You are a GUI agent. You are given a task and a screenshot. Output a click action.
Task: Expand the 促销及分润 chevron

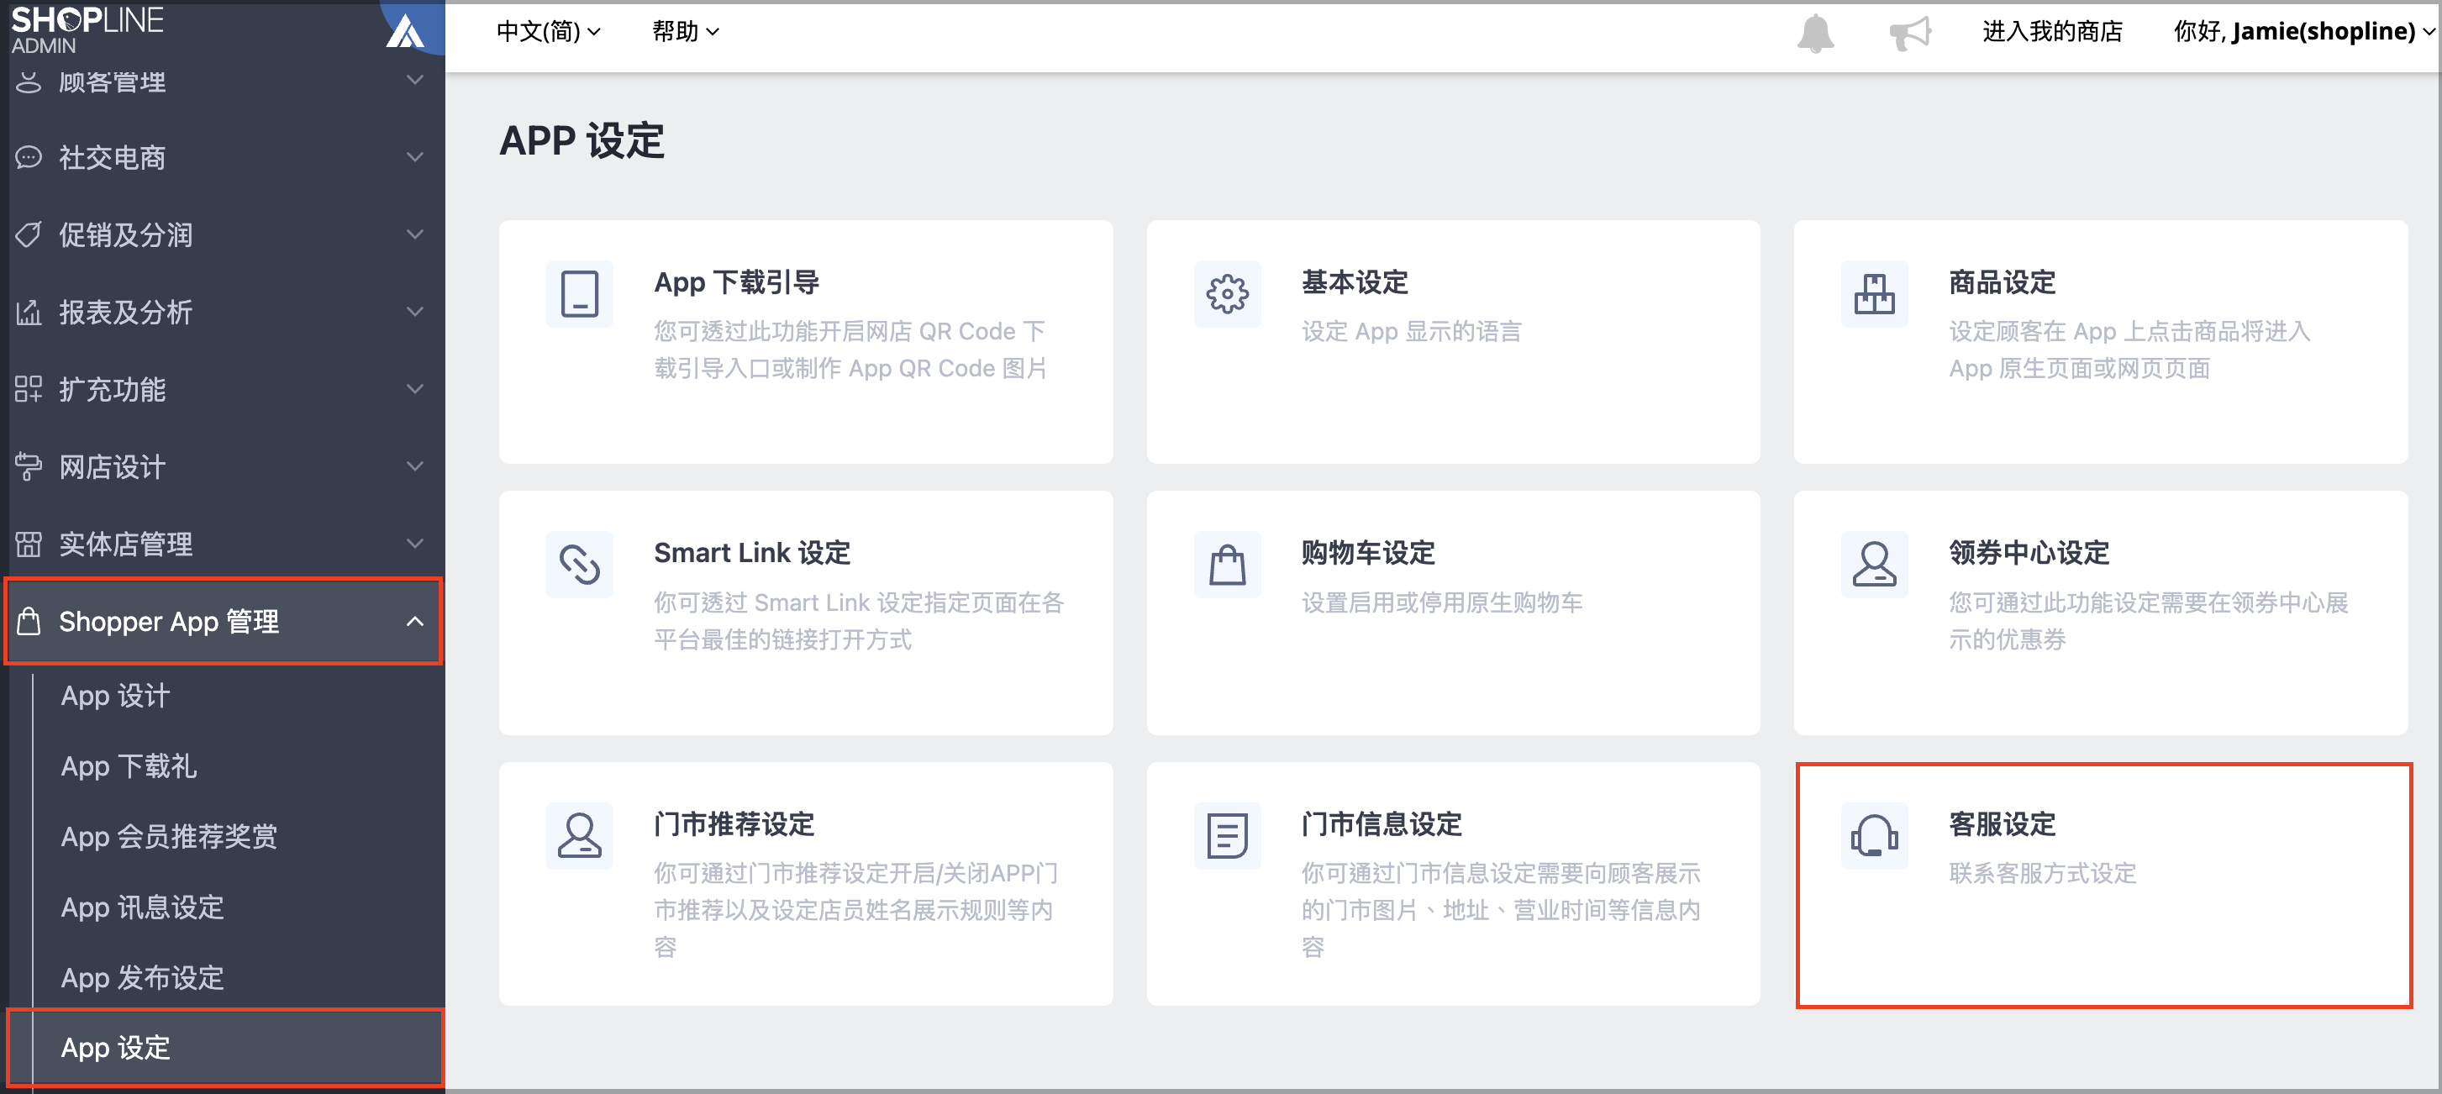pos(414,234)
